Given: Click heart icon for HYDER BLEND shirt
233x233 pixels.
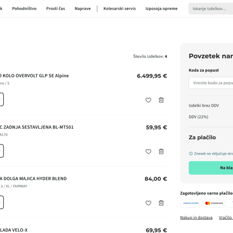Looking at the screenshot, I should (148, 203).
